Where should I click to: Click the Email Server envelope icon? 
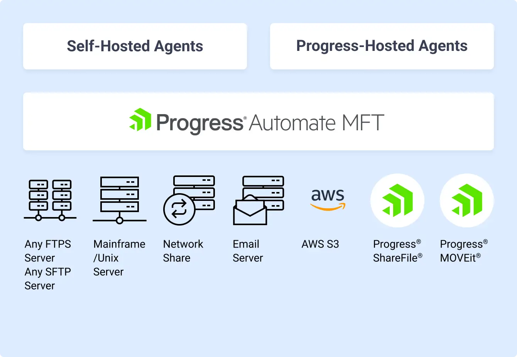tap(250, 210)
